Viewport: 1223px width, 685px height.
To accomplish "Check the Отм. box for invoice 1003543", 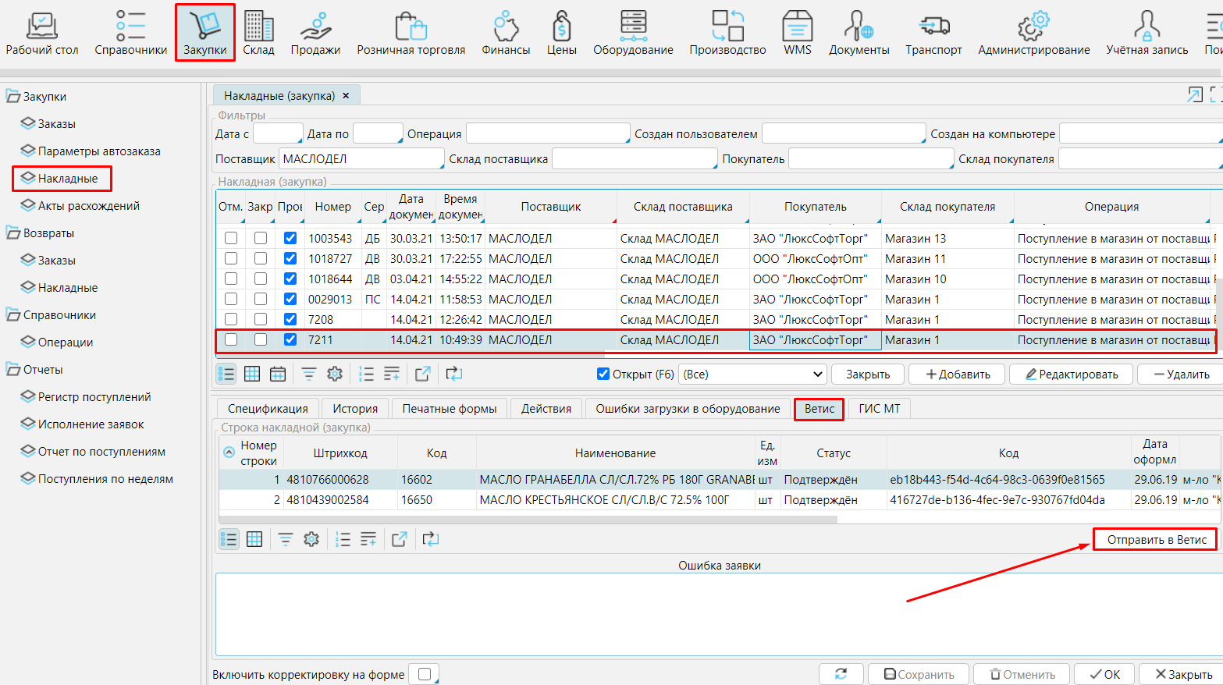I will (x=231, y=239).
